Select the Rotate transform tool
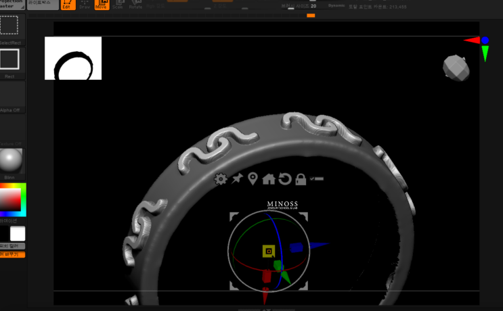Image resolution: width=503 pixels, height=311 pixels. [x=135, y=4]
